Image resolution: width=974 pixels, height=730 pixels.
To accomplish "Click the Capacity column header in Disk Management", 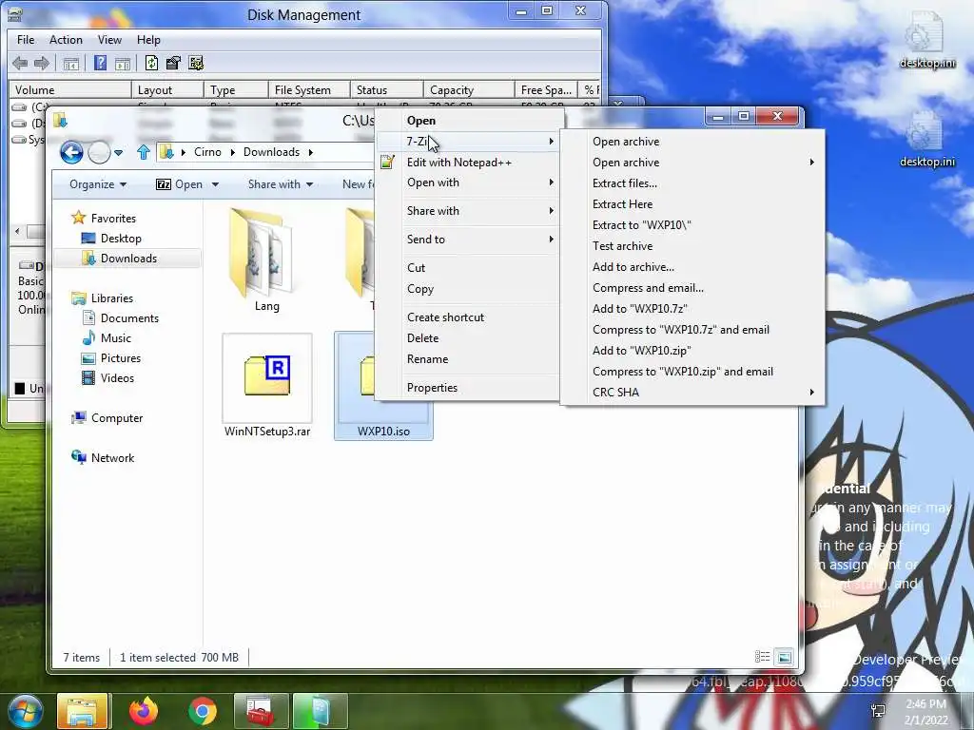I will [468, 90].
